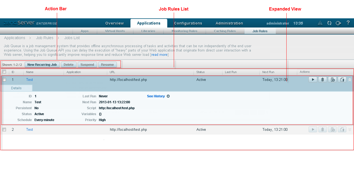Image resolution: width=354 pixels, height=182 pixels.
Task: Open the Caching Rules sub-tab
Action: pos(225,31)
